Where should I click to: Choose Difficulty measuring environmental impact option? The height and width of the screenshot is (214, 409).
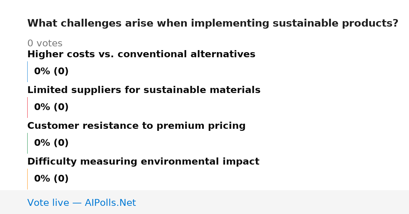tap(143, 162)
